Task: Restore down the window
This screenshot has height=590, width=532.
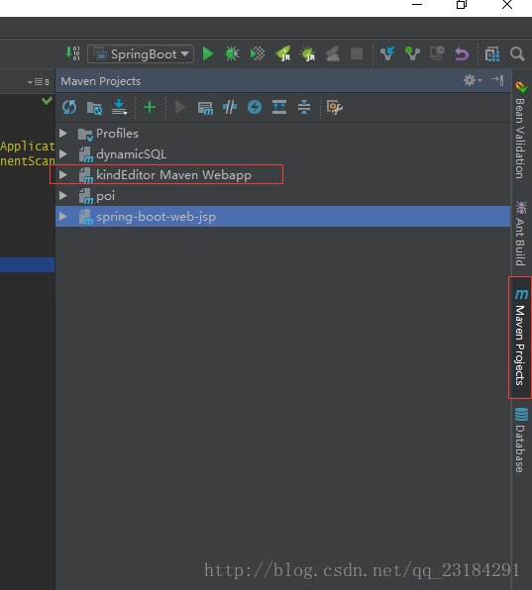Action: pos(462,5)
